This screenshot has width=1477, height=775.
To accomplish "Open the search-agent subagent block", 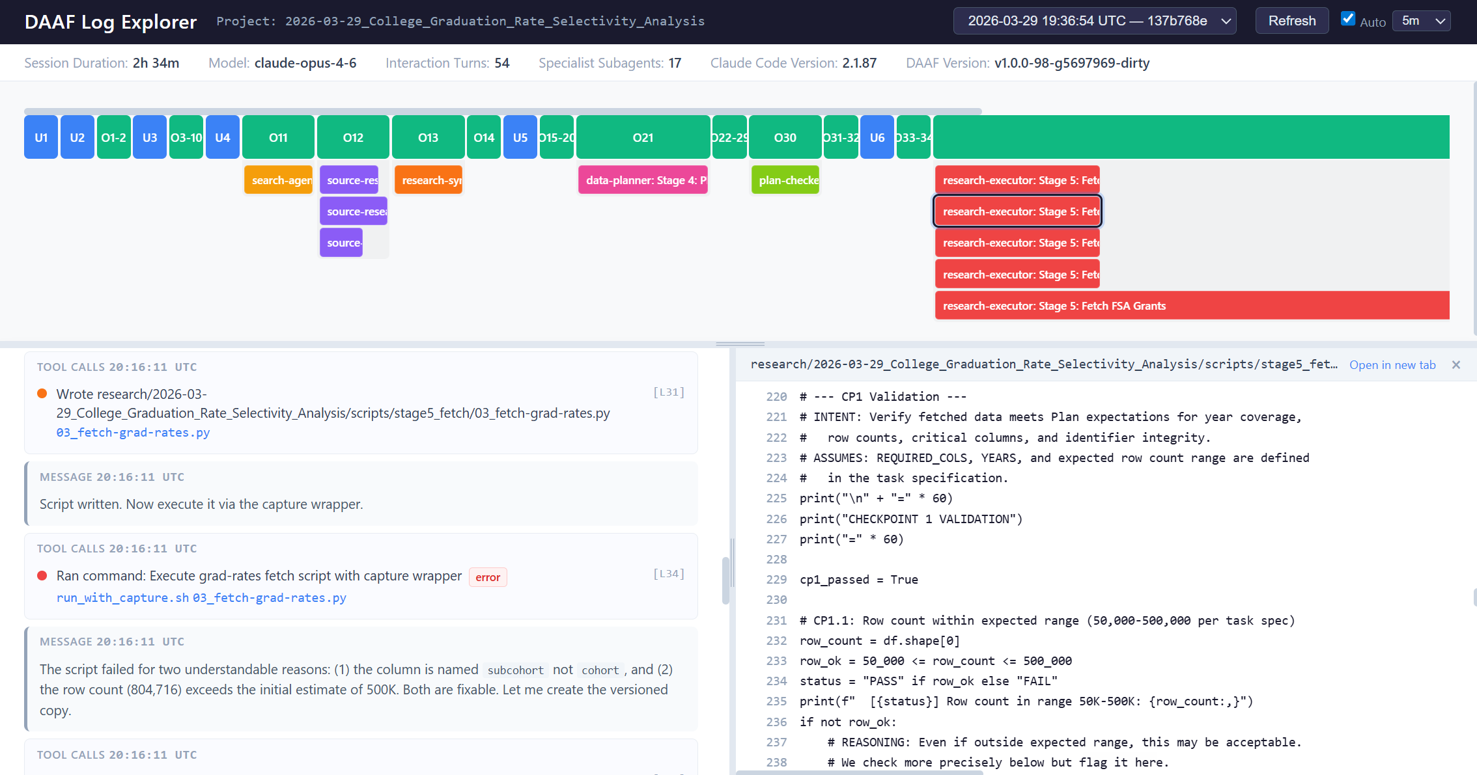I will click(278, 180).
